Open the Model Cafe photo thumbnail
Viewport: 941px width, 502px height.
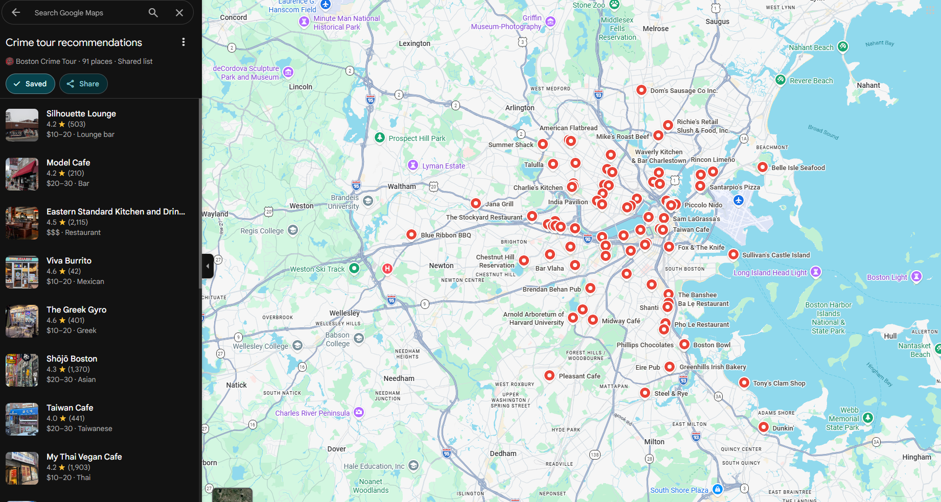click(x=22, y=174)
